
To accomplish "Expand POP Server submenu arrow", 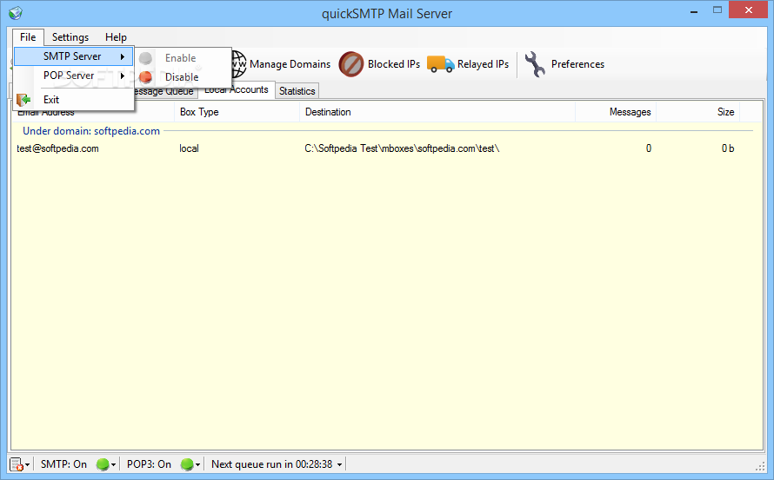I will 123,76.
